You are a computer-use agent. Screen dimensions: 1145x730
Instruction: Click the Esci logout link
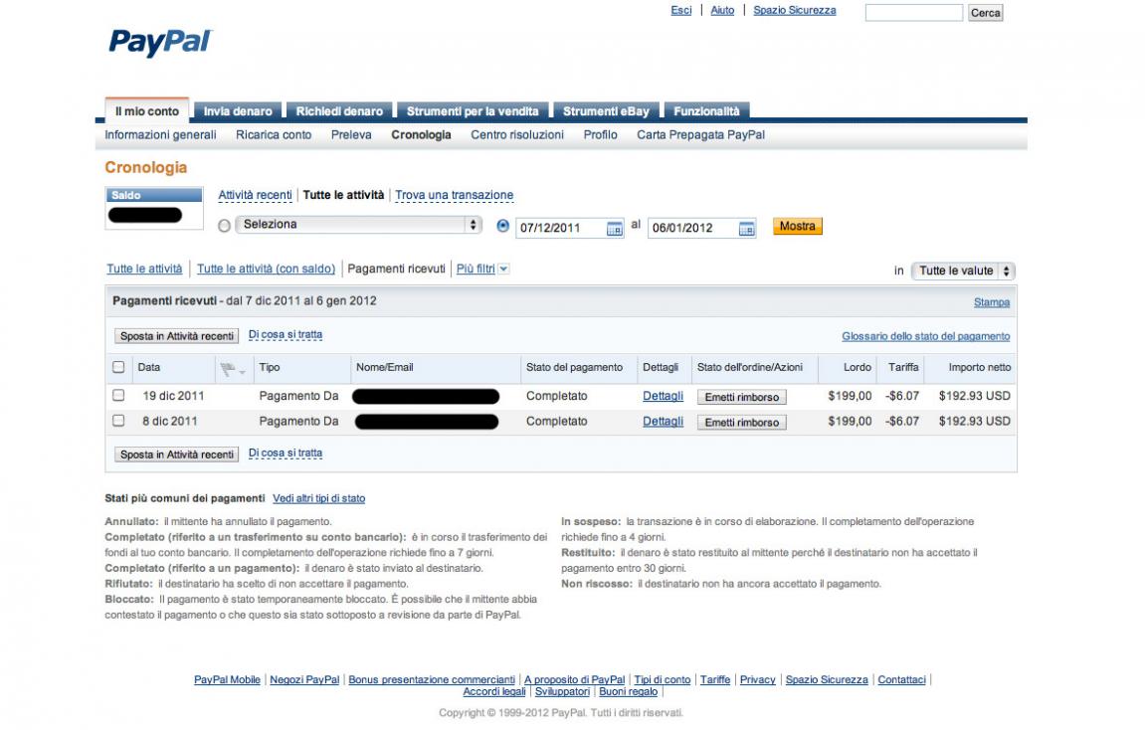pos(681,10)
